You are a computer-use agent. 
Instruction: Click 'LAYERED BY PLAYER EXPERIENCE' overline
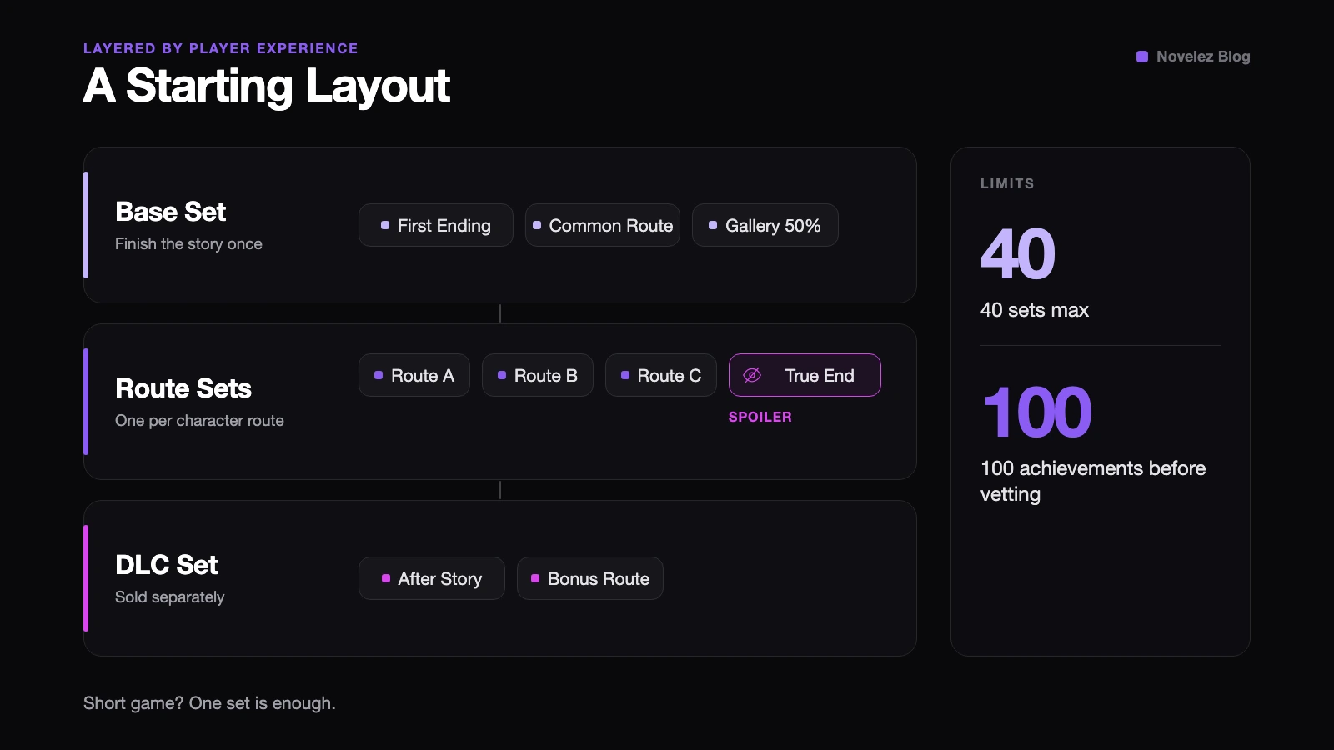[221, 48]
